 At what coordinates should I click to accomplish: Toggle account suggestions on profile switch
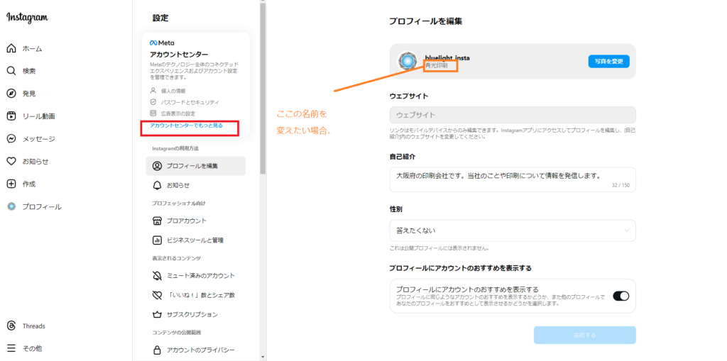[620, 296]
